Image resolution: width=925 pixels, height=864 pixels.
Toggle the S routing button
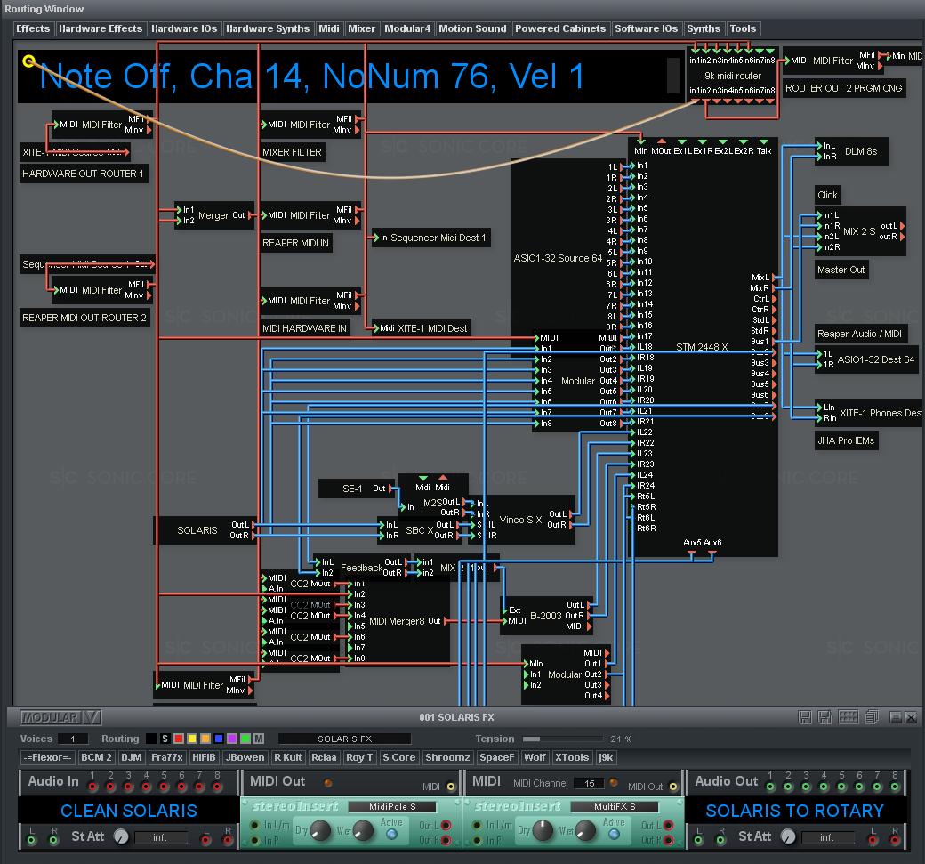tap(165, 739)
